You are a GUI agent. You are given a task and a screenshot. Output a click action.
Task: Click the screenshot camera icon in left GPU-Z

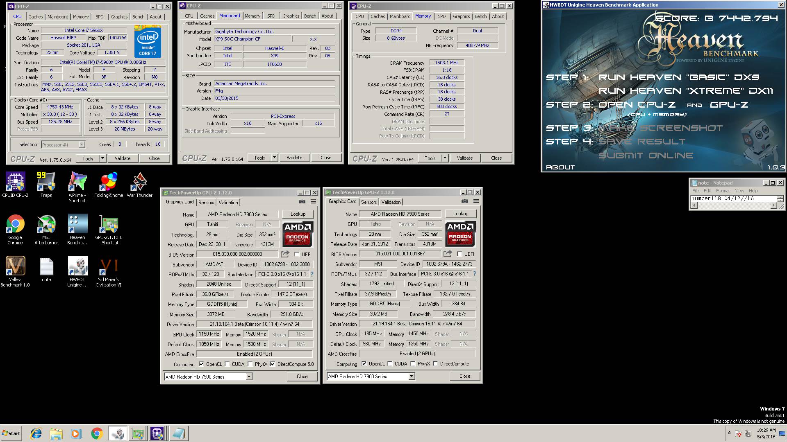click(x=302, y=201)
